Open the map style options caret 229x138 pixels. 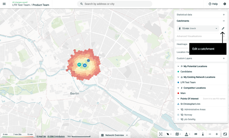[x=180, y=134]
